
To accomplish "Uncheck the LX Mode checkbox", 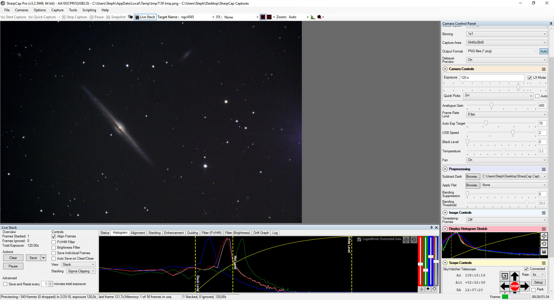I will click(530, 78).
